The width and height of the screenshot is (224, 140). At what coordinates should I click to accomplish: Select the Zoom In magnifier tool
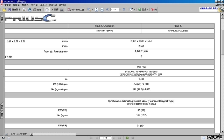click(89, 9)
